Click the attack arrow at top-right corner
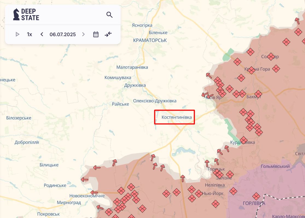 297,21
